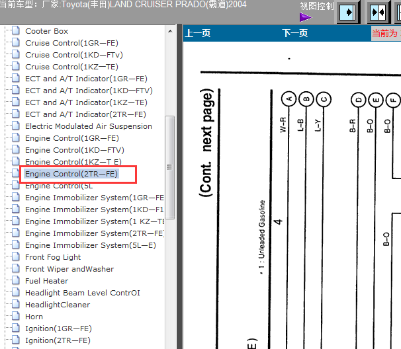401x349 pixels.
Task: Click document icon beside Fuel Heater
Action: click(x=16, y=280)
